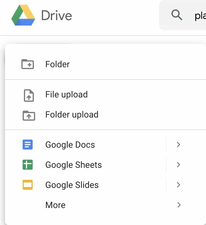Viewport: 206px width, 225px height.
Task: Click the green Google Sheets icon
Action: tap(28, 165)
